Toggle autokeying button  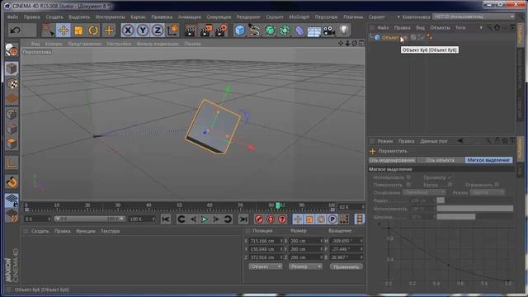coord(271,219)
